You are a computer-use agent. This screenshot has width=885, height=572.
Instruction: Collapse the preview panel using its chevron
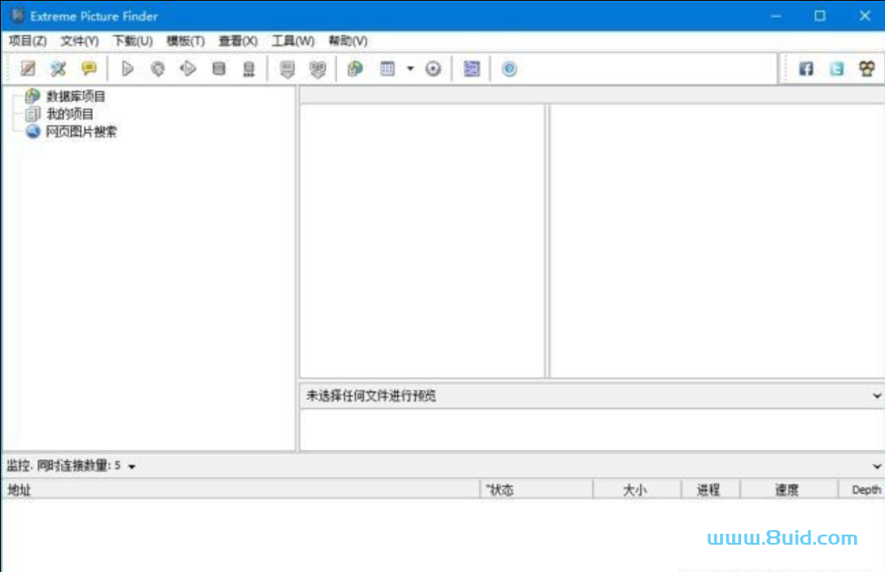[x=877, y=396]
